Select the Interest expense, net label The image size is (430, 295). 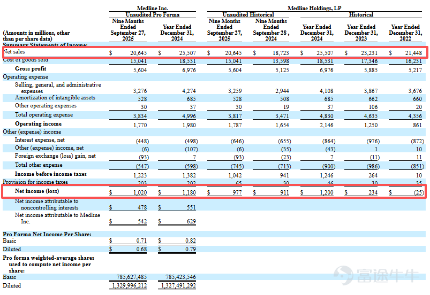[x=40, y=140]
